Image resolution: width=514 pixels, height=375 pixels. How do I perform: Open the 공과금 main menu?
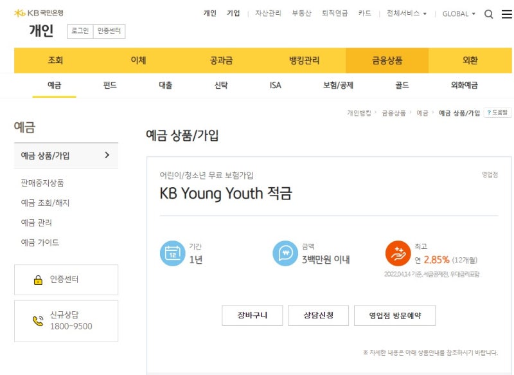221,60
